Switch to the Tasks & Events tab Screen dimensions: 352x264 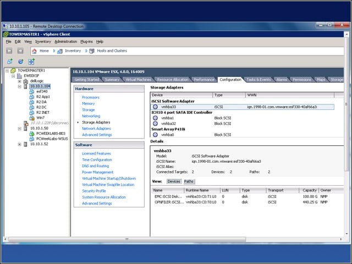pyautogui.click(x=258, y=79)
